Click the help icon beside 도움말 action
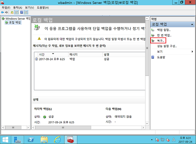Image resolution: width=196 pixels, height=144 pixels. 153,57
